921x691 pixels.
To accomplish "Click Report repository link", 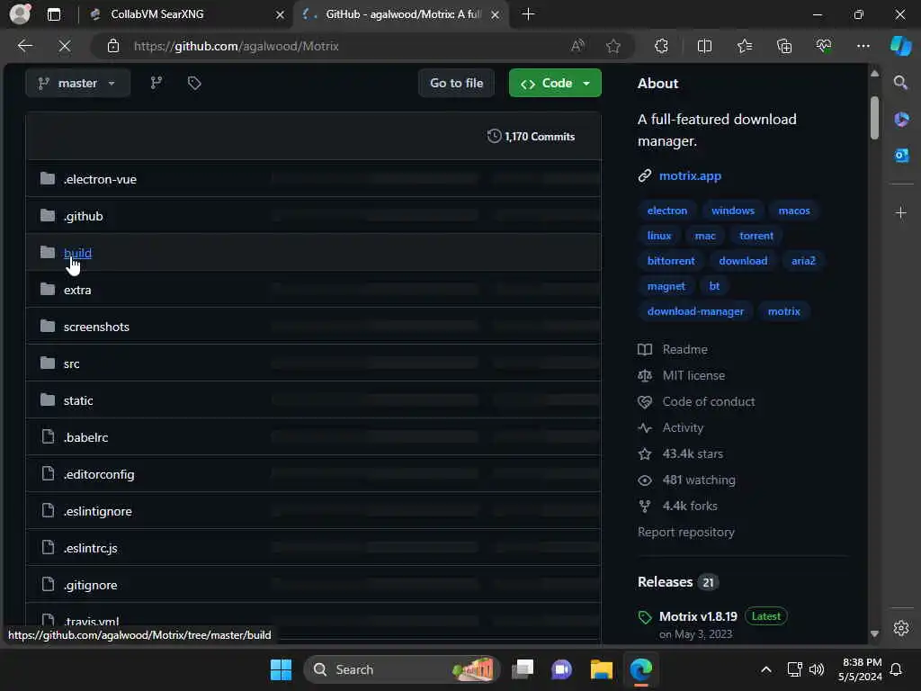I will [686, 533].
